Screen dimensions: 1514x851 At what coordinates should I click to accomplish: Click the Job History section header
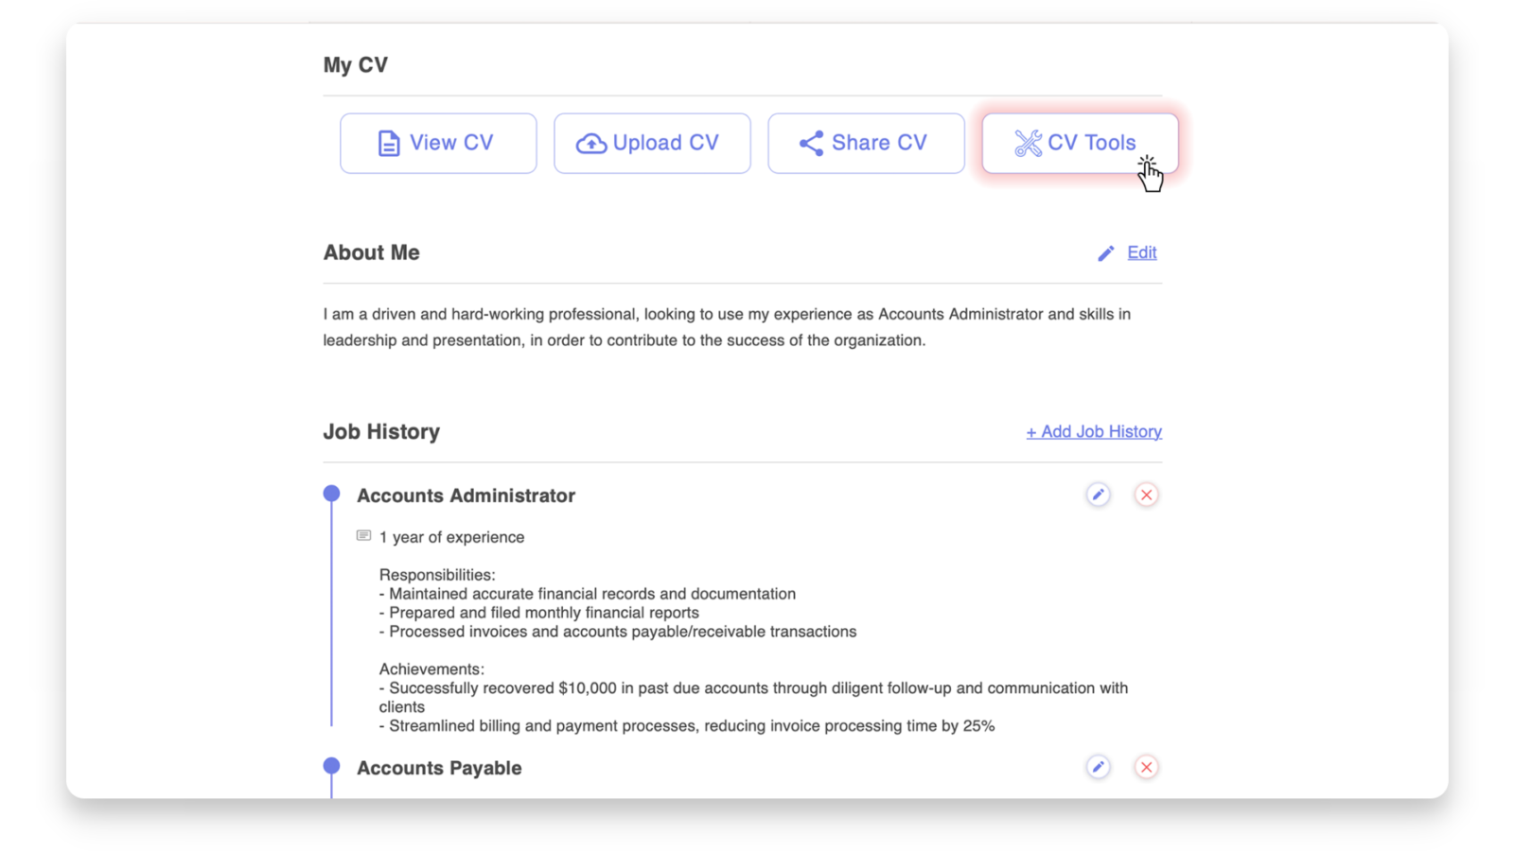pos(381,431)
